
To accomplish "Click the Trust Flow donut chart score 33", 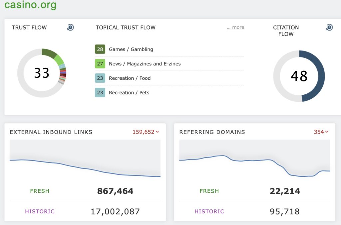I will tap(42, 73).
